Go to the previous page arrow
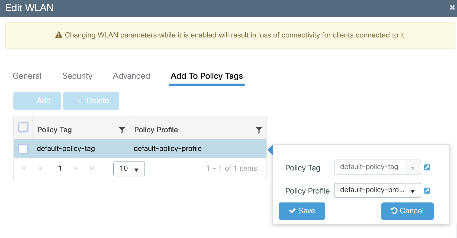Screen dimensions: 457x238 pyautogui.click(x=40, y=168)
